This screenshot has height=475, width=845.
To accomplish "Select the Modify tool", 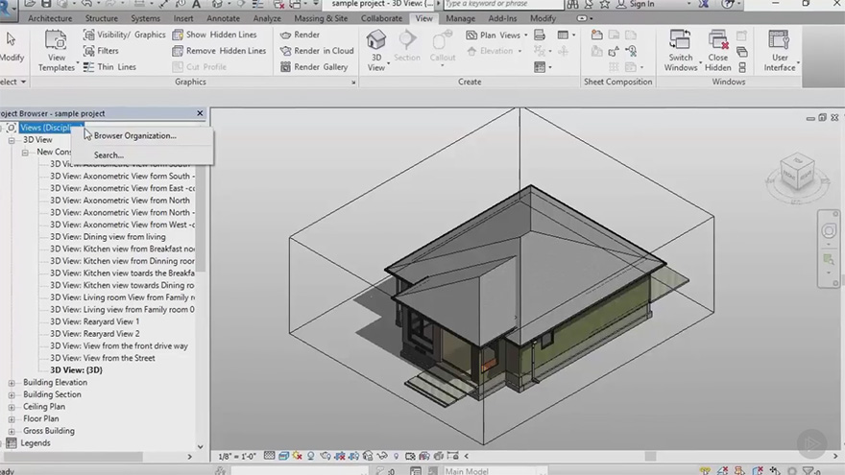I will (12, 47).
